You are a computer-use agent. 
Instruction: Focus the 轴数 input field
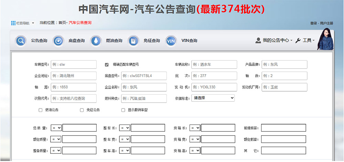coord(284,76)
